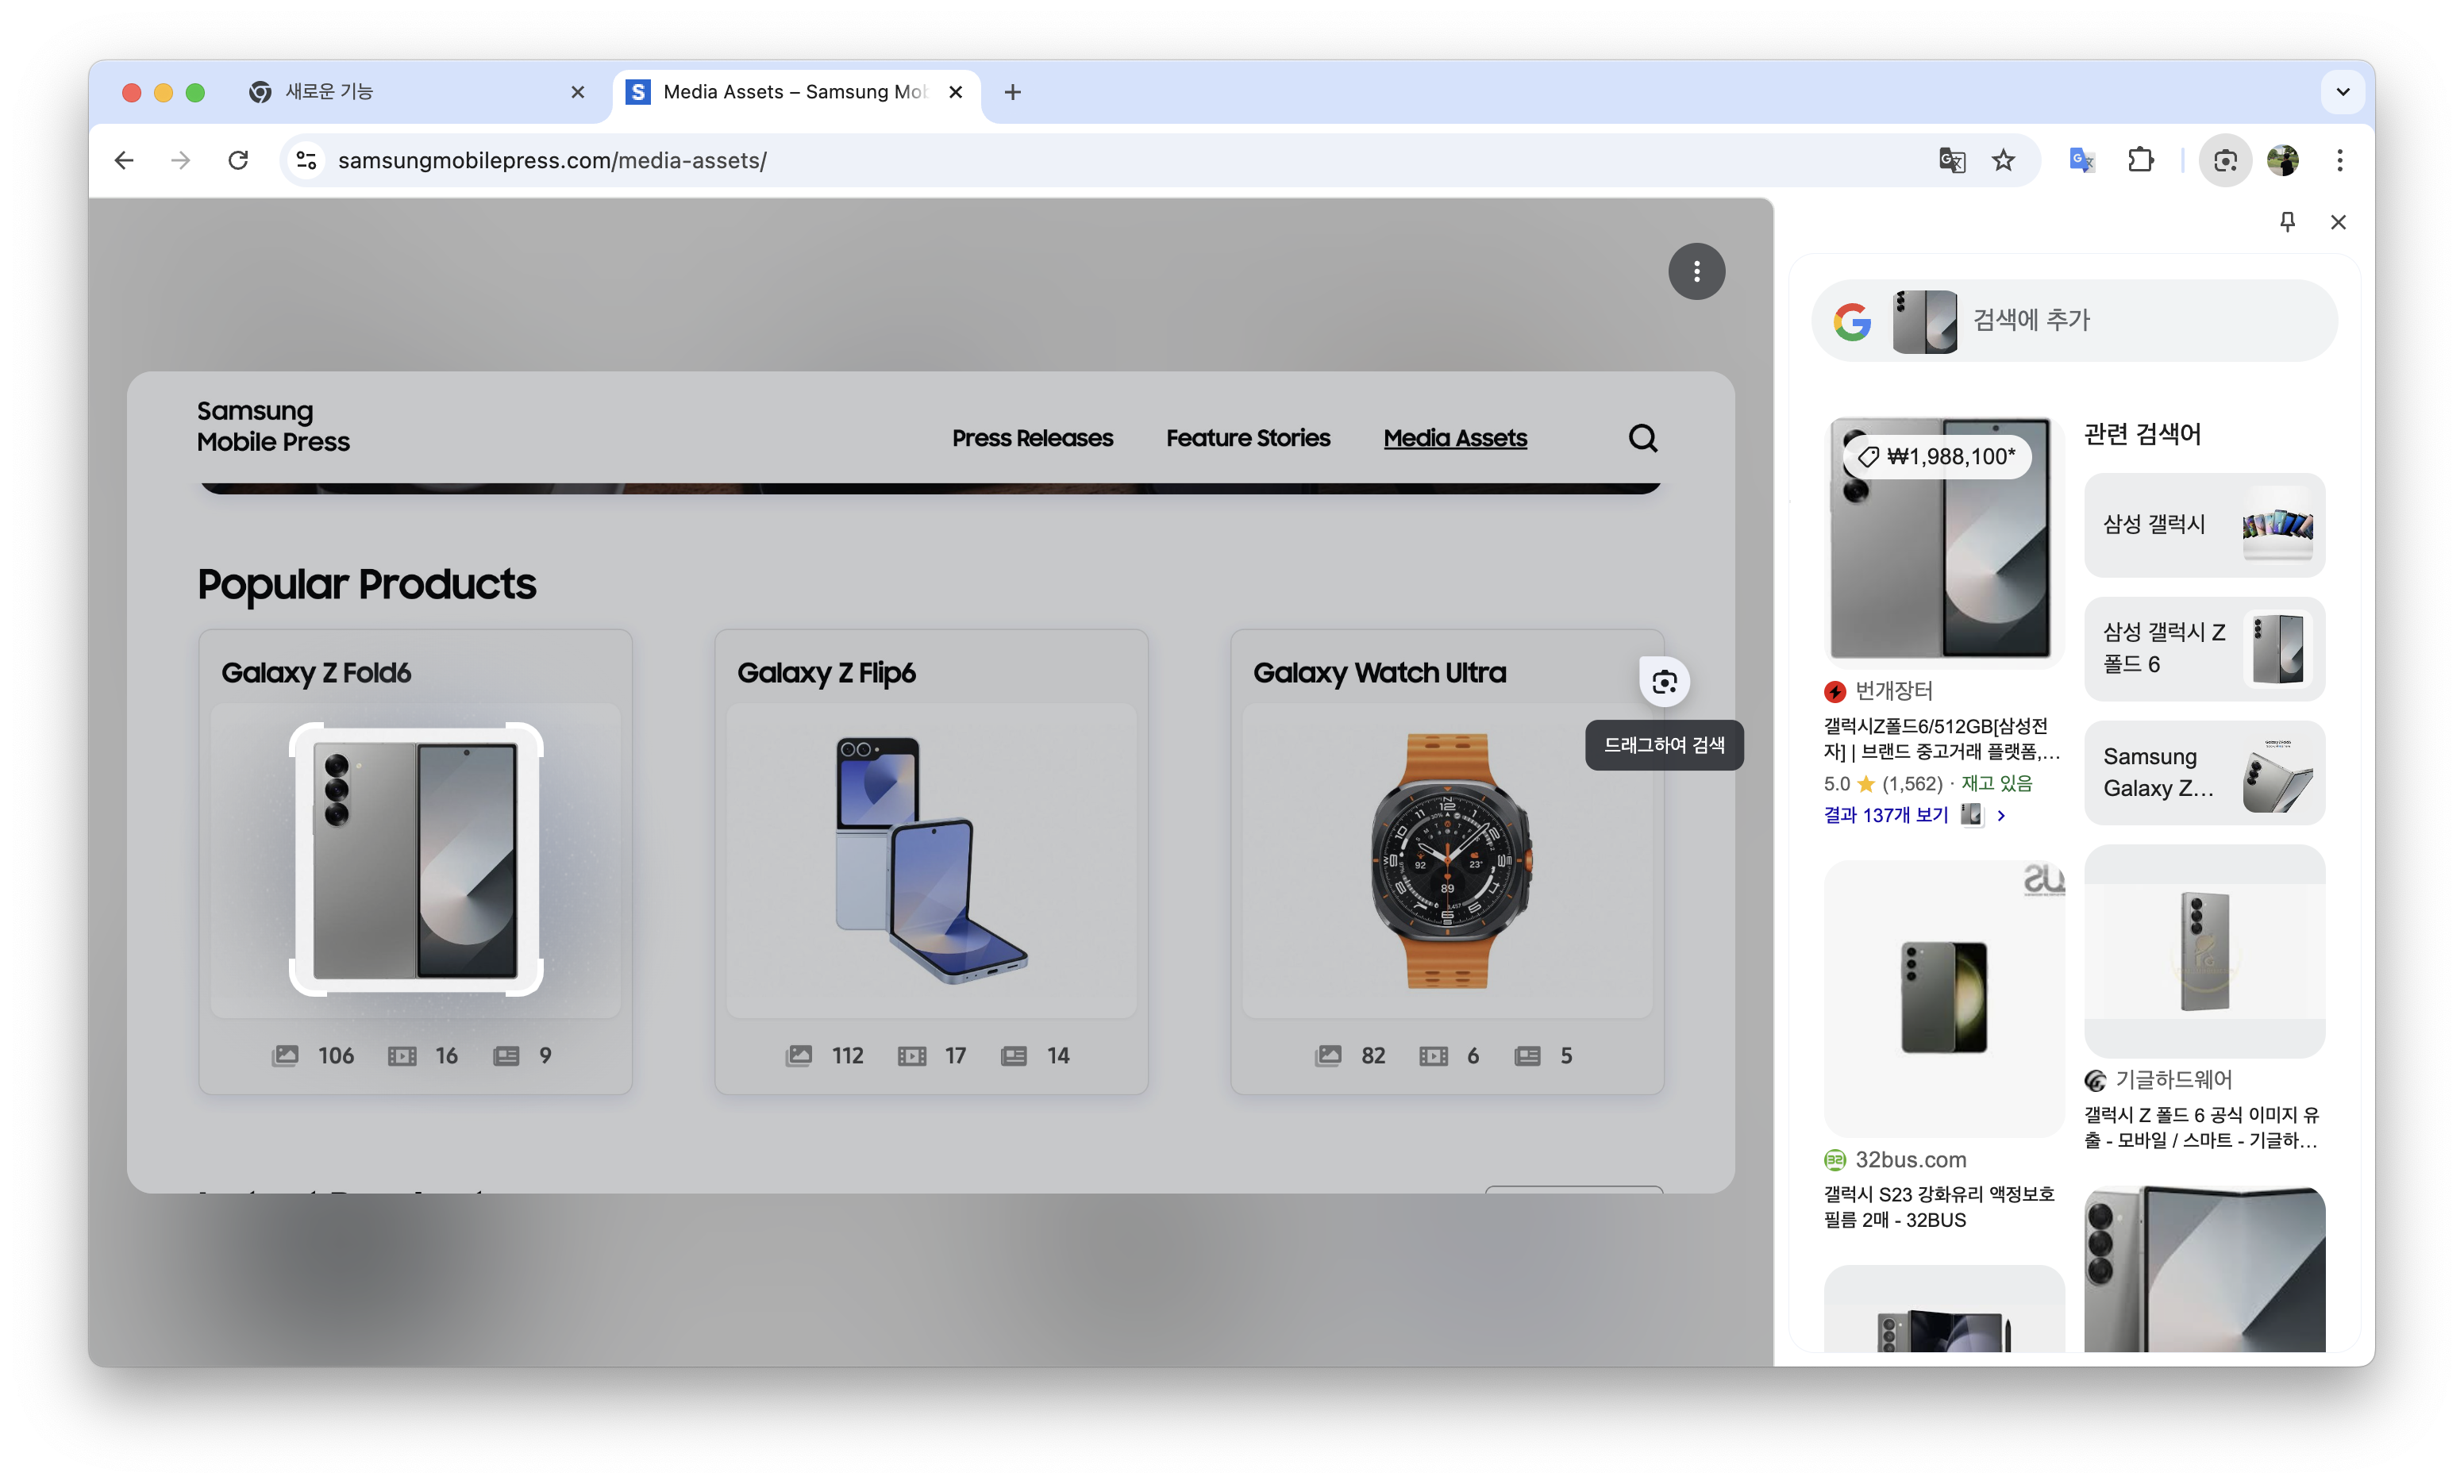Bookmark this page with star icon
Screen dimensions: 2464x1484
point(2003,160)
